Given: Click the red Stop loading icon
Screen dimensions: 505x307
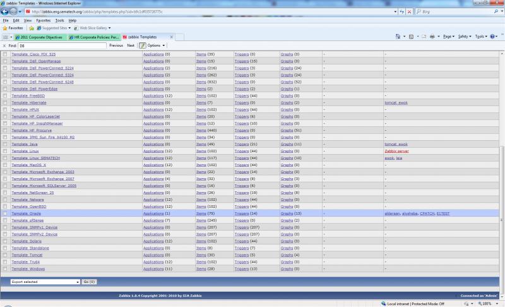Looking at the screenshot, I should click(x=409, y=11).
